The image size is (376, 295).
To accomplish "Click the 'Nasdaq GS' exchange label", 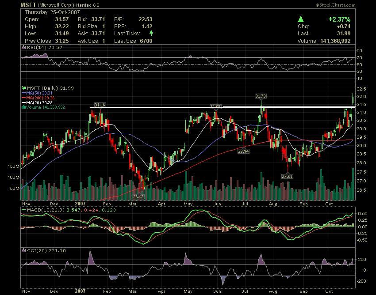I will coord(88,5).
